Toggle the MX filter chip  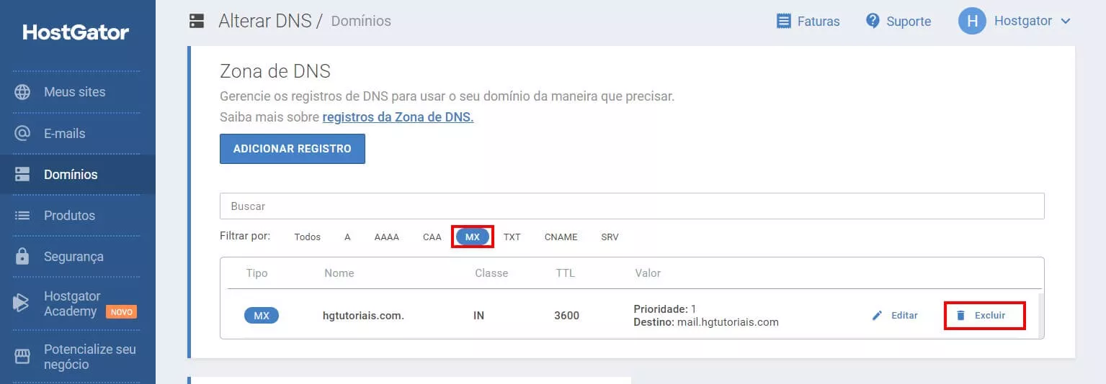473,237
